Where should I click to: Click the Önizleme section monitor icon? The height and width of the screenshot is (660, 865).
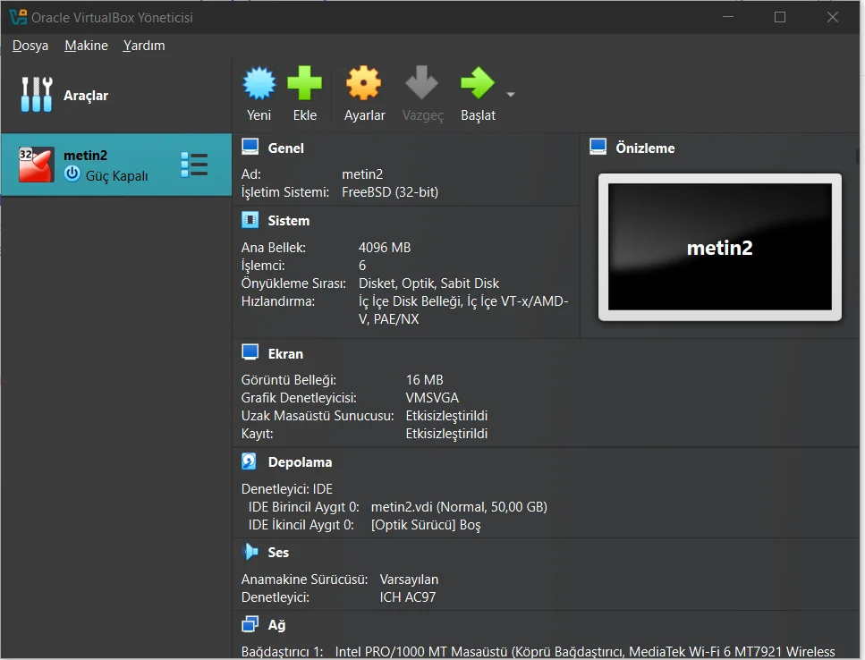pos(598,147)
